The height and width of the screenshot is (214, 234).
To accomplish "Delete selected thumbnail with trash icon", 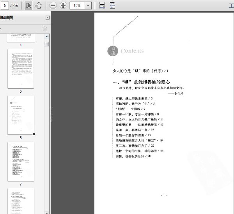I will pos(44,29).
